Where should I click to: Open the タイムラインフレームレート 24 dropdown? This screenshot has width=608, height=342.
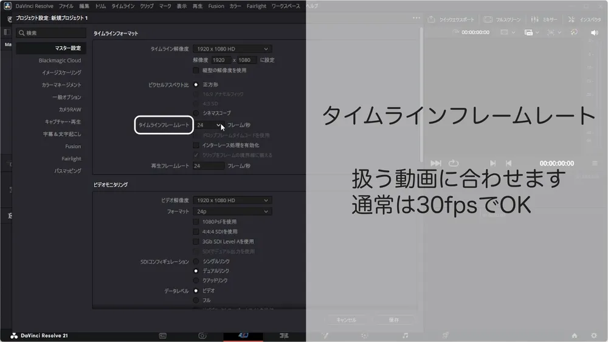[209, 125]
